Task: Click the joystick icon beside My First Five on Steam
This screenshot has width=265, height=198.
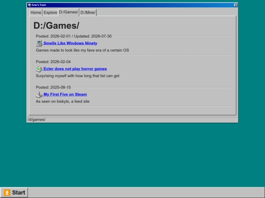Action: pos(39,95)
